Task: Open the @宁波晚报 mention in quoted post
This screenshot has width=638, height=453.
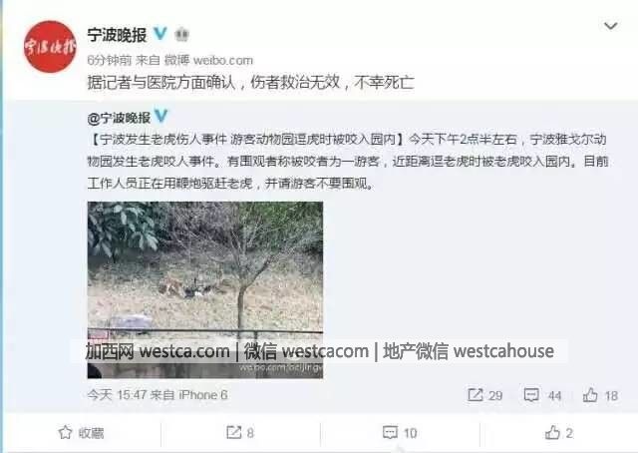Action: [119, 118]
